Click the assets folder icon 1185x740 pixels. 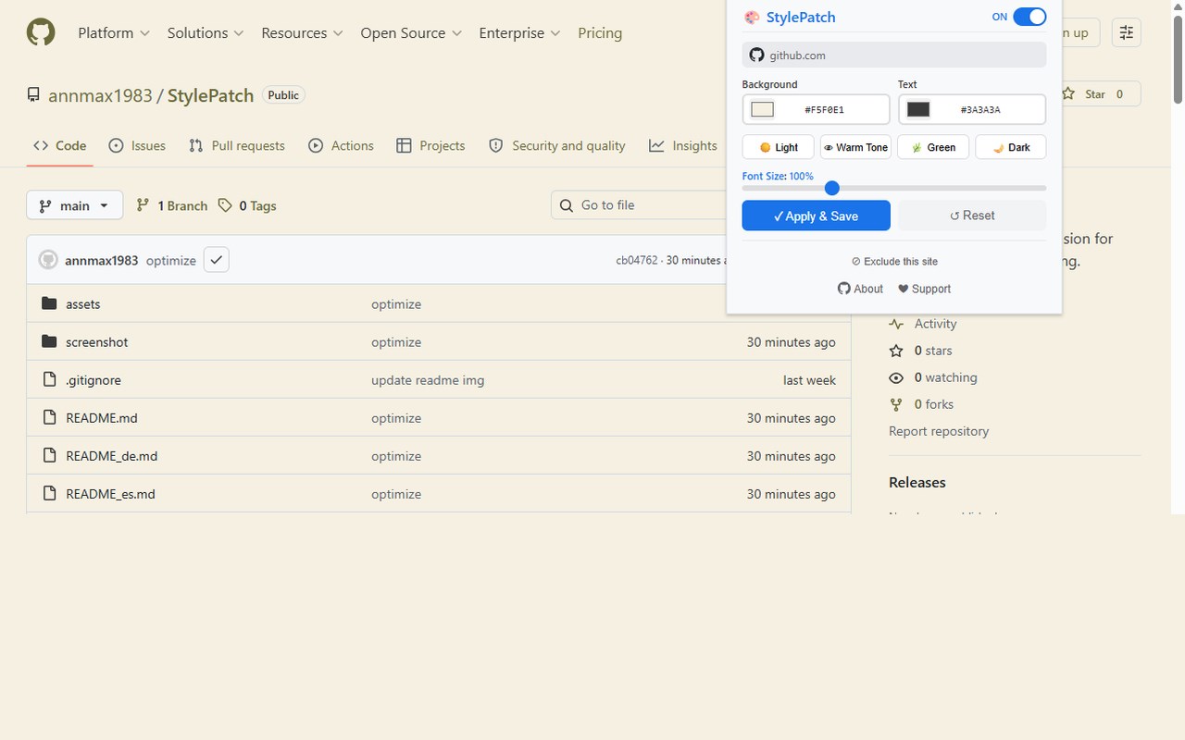point(49,303)
